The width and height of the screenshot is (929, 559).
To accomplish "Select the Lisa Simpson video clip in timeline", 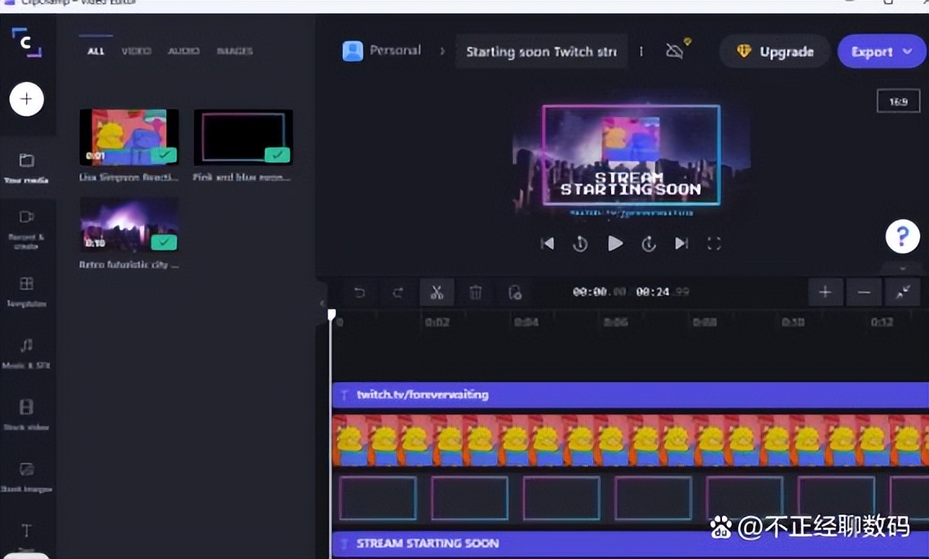I will coord(630,440).
